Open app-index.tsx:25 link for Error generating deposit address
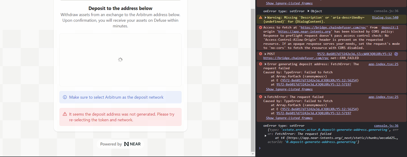407x157 pixels. [x=383, y=64]
